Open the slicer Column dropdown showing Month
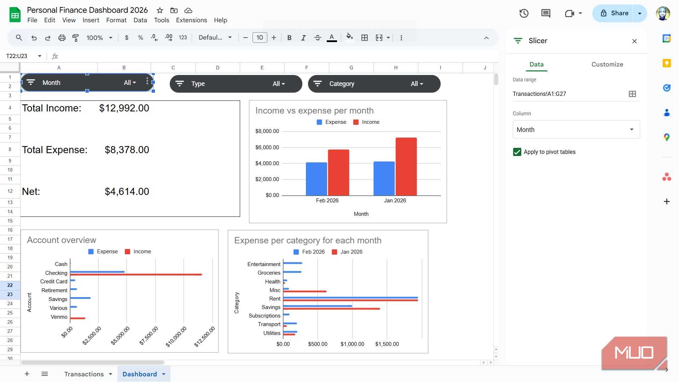The height and width of the screenshot is (382, 679). [576, 129]
